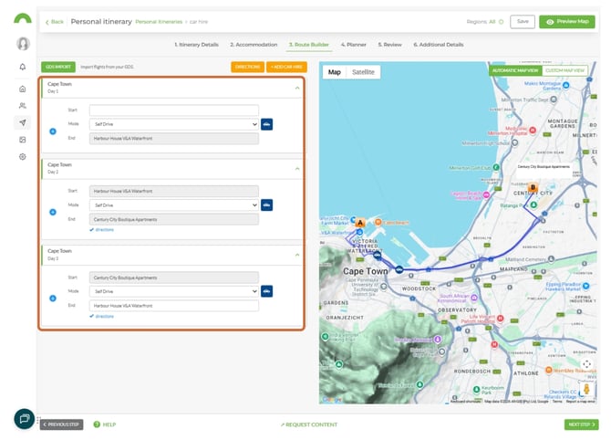Click Day 1 car hire icon
The image size is (611, 440).
tap(266, 124)
